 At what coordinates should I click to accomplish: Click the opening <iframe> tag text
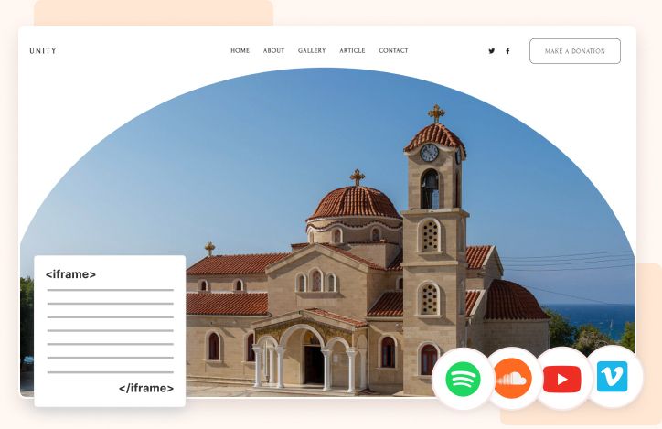71,274
